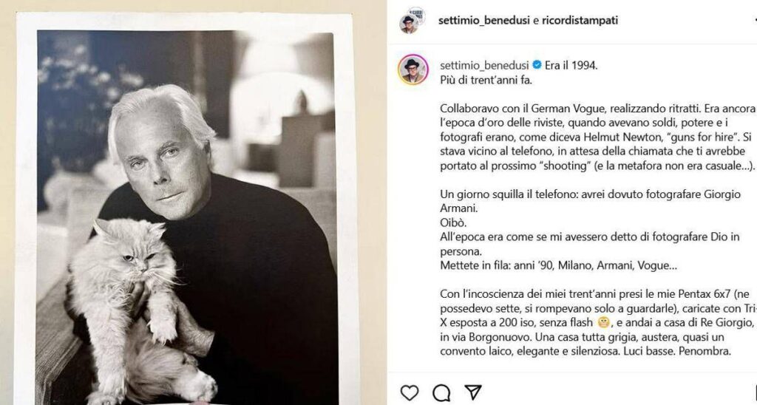Image resolution: width=757 pixels, height=405 pixels.
Task: Click the black-and-white portrait photo
Action: tap(185, 214)
